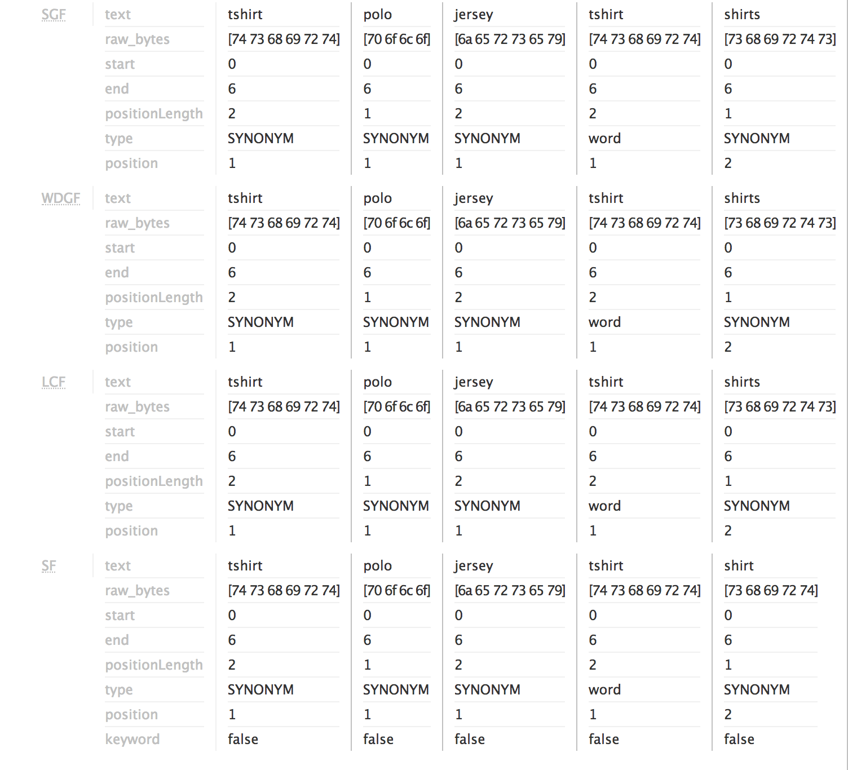Select '[6a 65 72 73 65 79]' bytes in SGF section
This screenshot has height=770, width=848.
tap(510, 39)
